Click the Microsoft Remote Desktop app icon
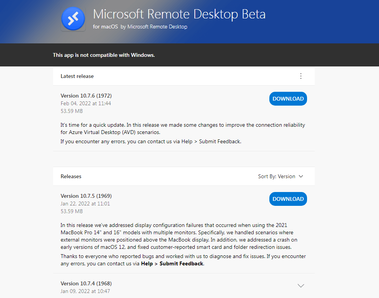 [x=73, y=19]
